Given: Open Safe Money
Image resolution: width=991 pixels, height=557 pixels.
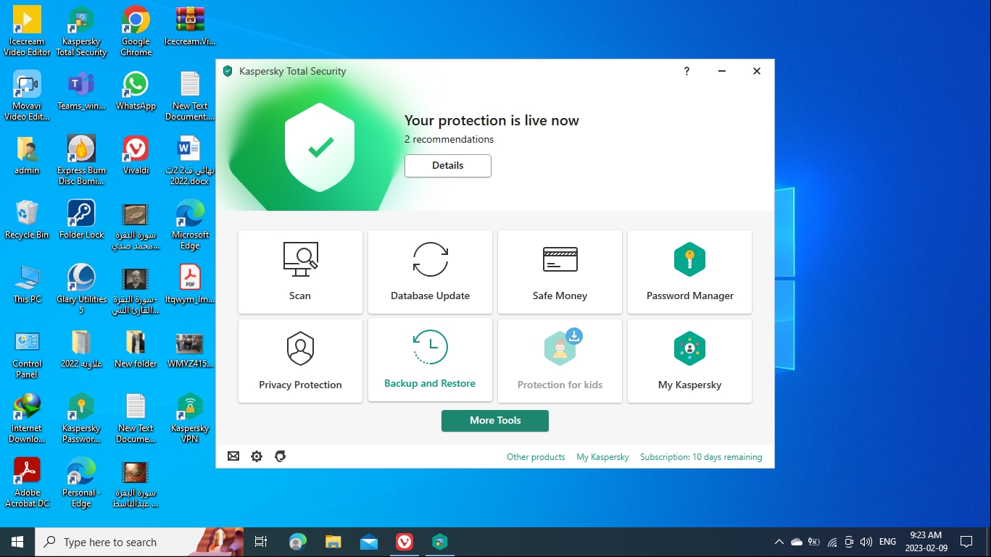Looking at the screenshot, I should click(x=560, y=272).
